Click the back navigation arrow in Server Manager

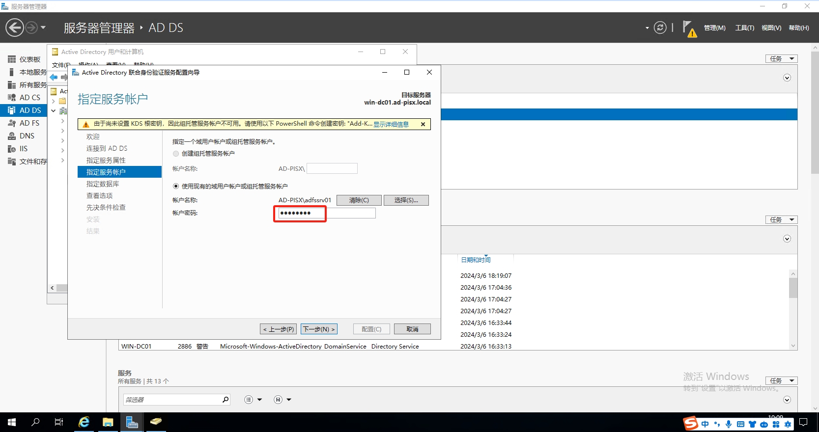[15, 27]
